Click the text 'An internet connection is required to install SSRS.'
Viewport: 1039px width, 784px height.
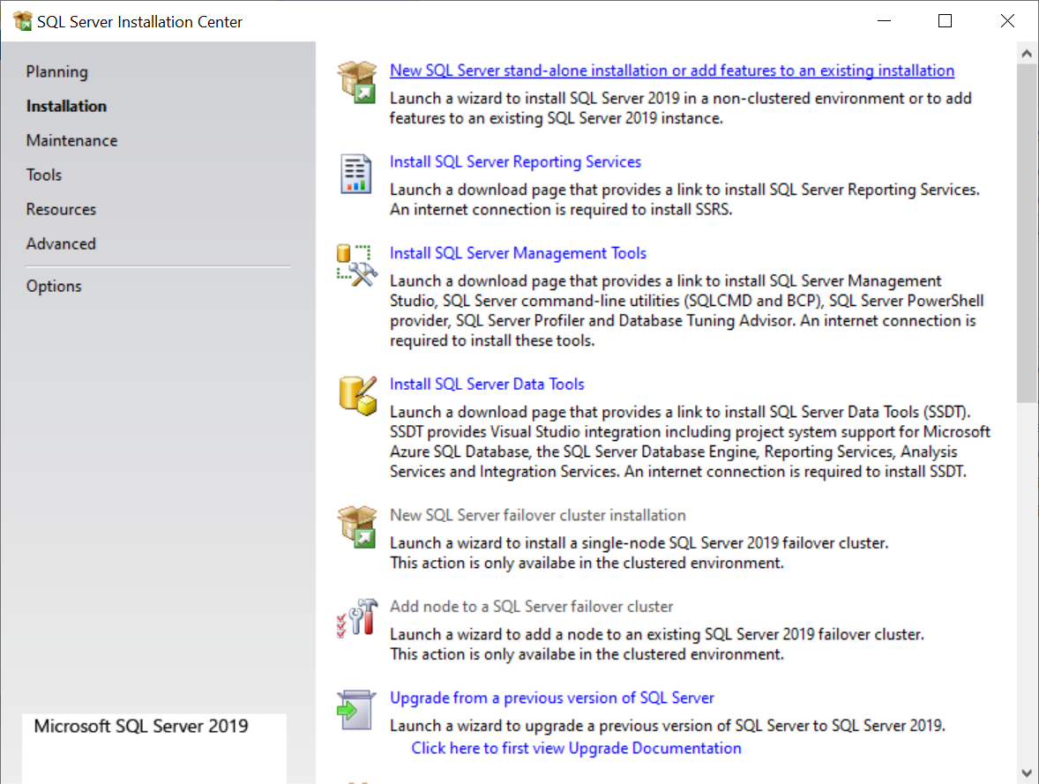point(561,209)
